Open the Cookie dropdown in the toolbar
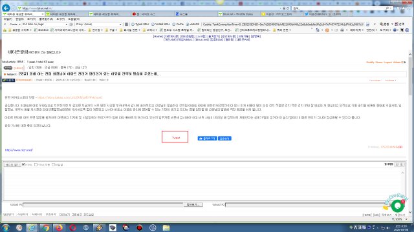Viewport: 414px width, 232px height. click(15, 24)
